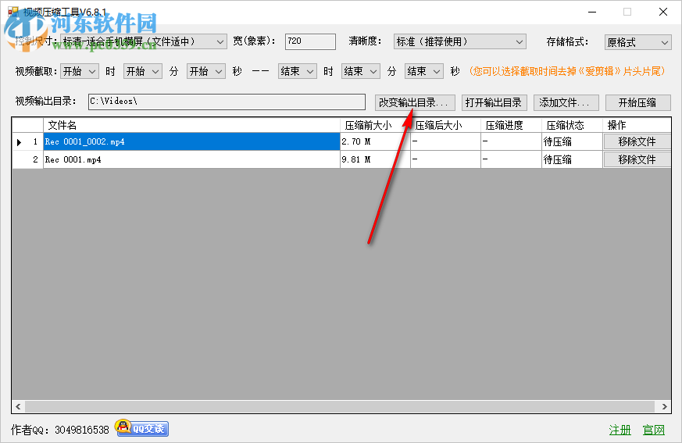
Task: Expand the start second (秒) dropdown
Action: click(206, 71)
